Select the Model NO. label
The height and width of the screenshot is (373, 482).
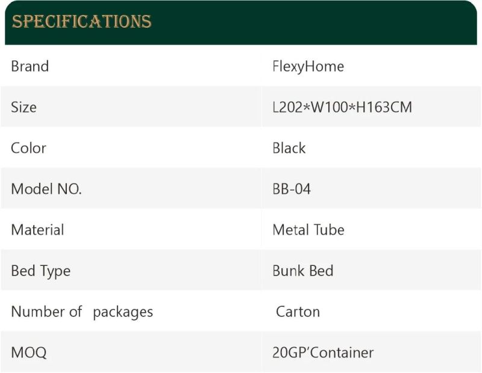46,189
